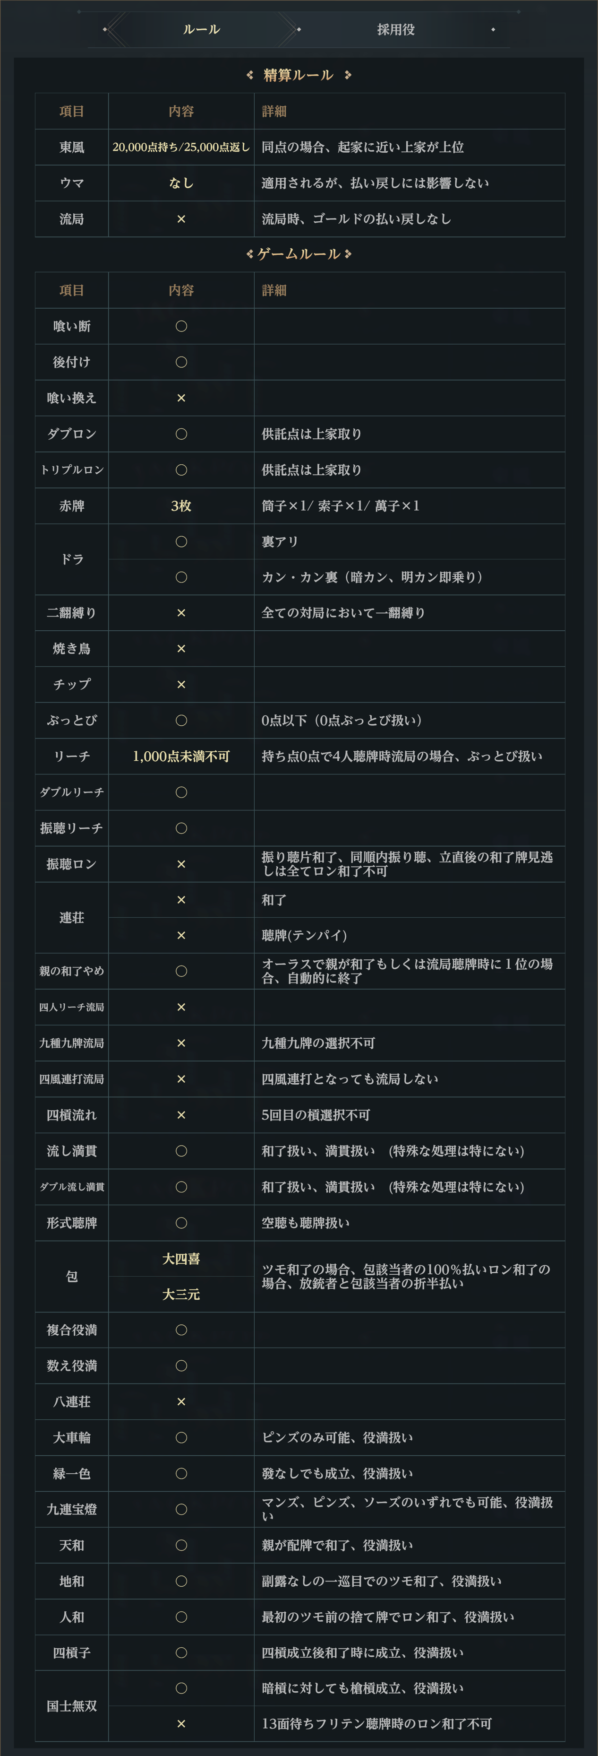Click the 20,000点持ち/25,000点返し cell

181,147
